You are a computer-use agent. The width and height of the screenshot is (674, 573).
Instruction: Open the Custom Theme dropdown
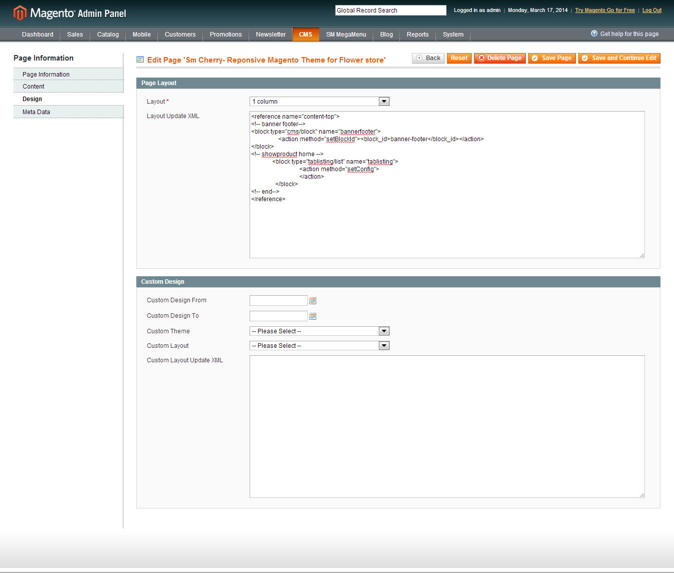tap(319, 331)
